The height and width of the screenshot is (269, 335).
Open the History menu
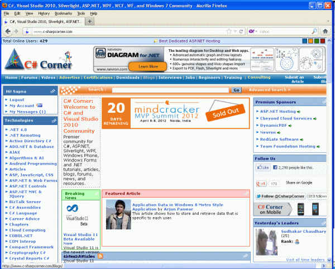pyautogui.click(x=44, y=13)
